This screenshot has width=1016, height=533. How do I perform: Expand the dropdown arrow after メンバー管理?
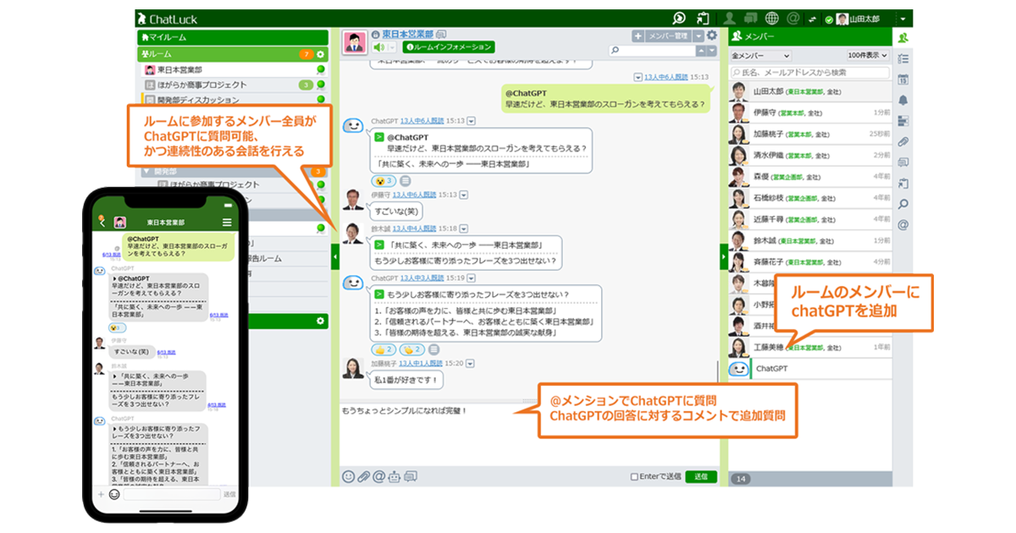(x=698, y=36)
